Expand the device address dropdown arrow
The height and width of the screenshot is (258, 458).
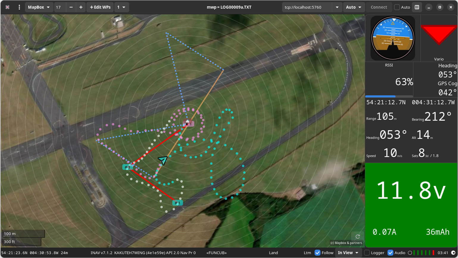pyautogui.click(x=337, y=7)
